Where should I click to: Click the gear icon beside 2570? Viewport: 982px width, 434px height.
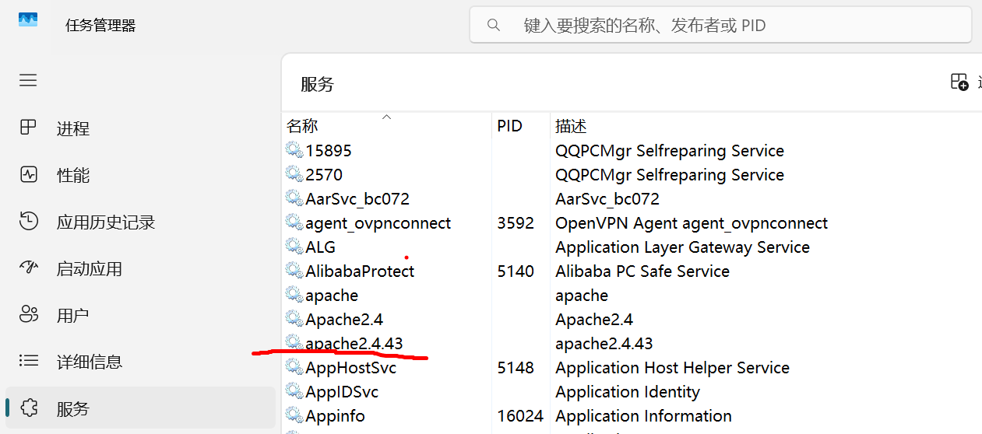294,174
